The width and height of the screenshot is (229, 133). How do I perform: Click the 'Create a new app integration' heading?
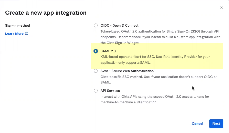pyautogui.click(x=46, y=13)
